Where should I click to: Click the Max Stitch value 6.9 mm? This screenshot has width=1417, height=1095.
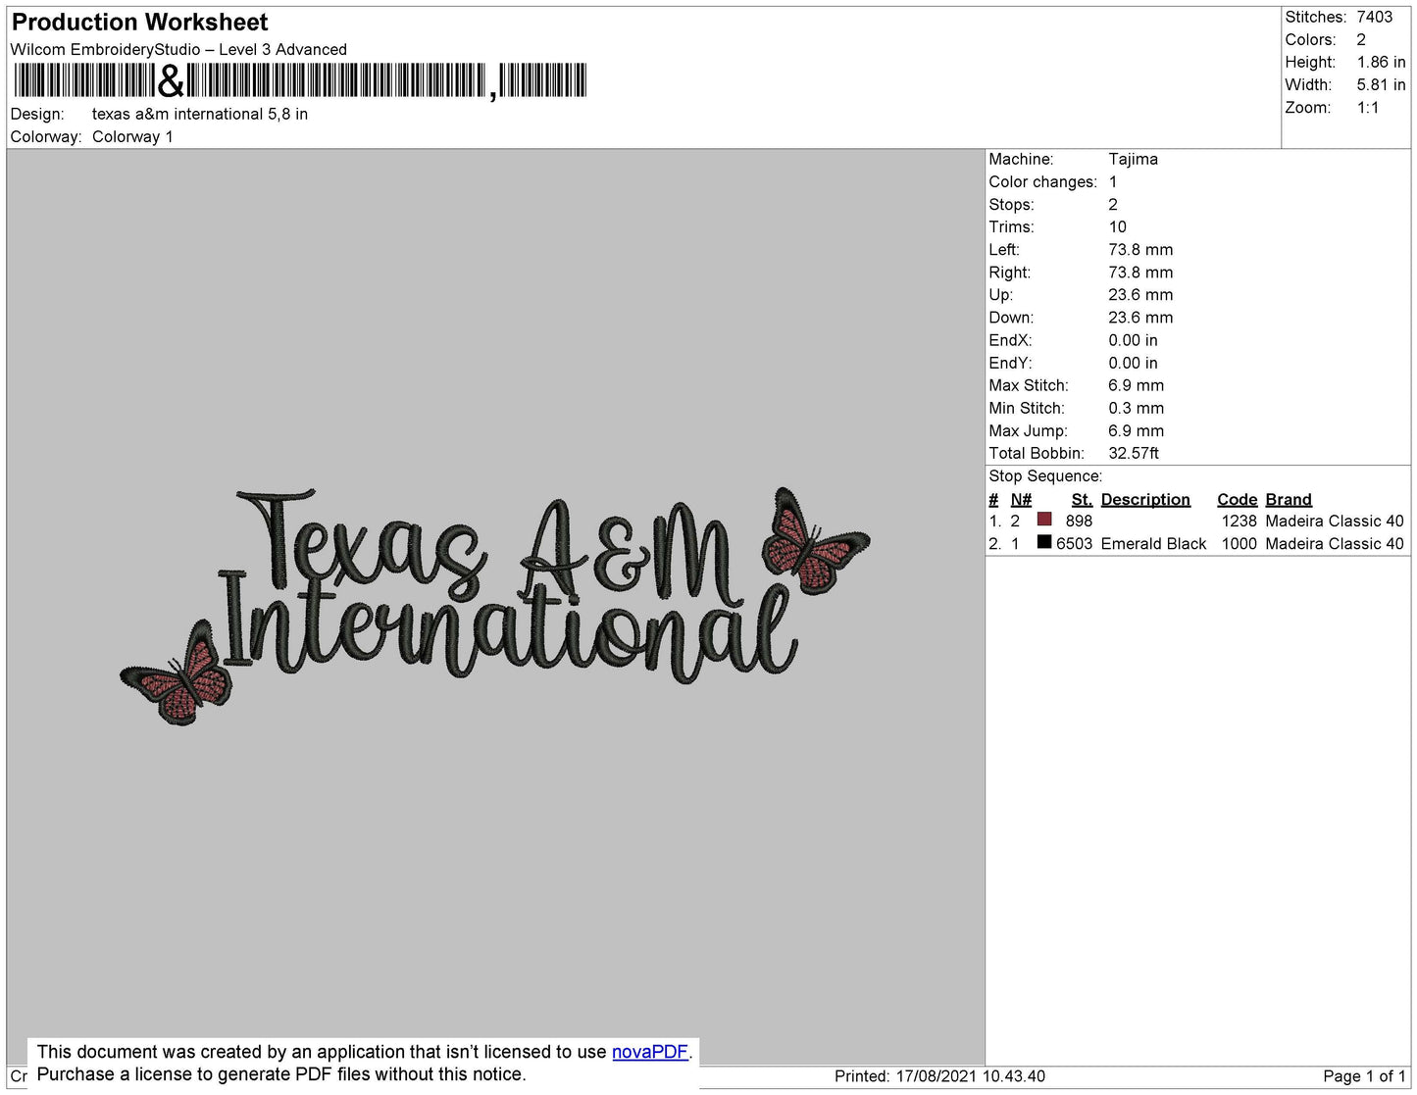1137,385
